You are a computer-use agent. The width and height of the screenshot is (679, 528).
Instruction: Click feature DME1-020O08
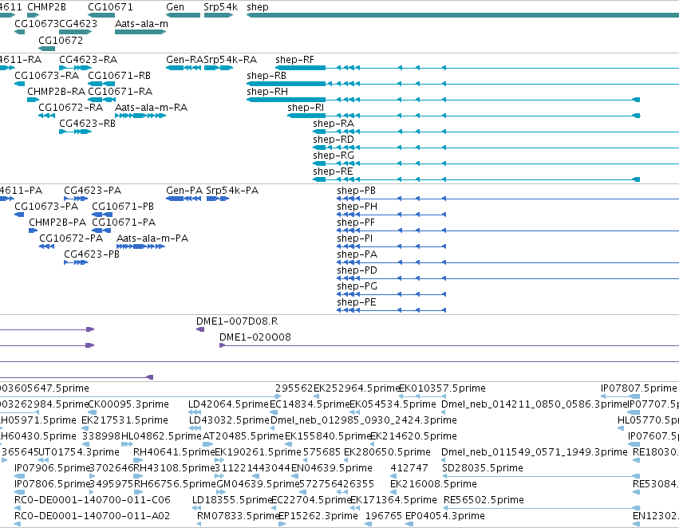point(449,346)
